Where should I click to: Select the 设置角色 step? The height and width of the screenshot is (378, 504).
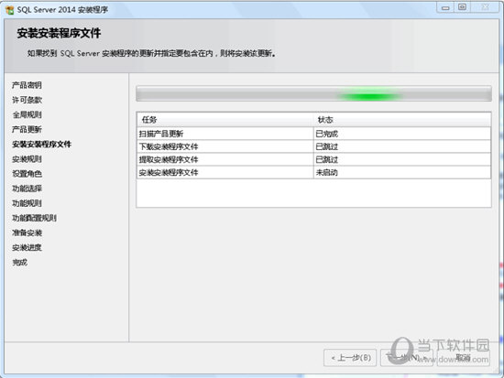click(27, 174)
